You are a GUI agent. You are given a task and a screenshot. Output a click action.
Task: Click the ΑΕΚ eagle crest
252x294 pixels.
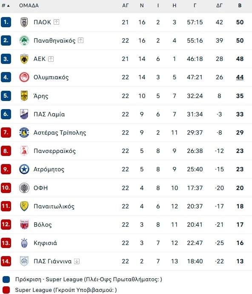click(x=24, y=59)
